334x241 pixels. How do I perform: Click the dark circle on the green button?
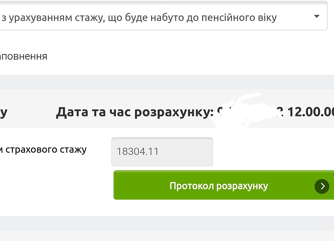click(x=322, y=186)
